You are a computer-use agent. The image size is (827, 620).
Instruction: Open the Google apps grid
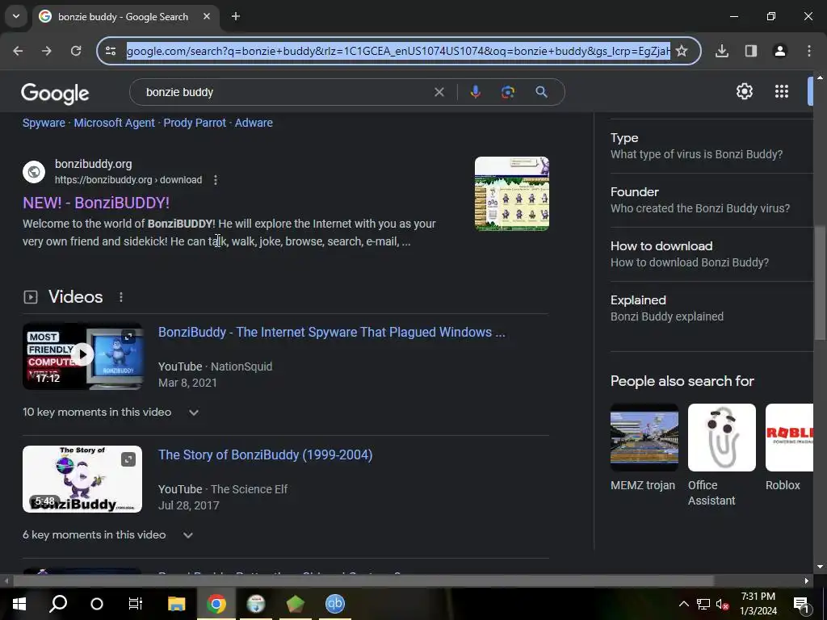pyautogui.click(x=782, y=92)
